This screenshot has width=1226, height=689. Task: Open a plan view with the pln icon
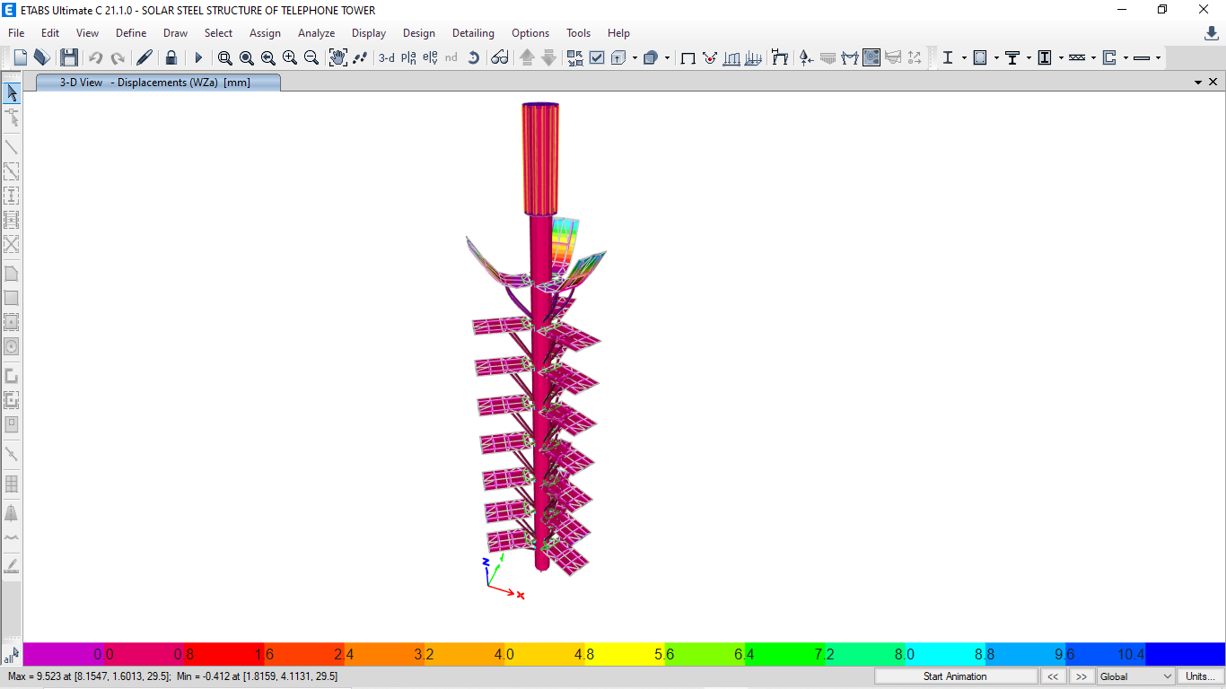coord(408,57)
